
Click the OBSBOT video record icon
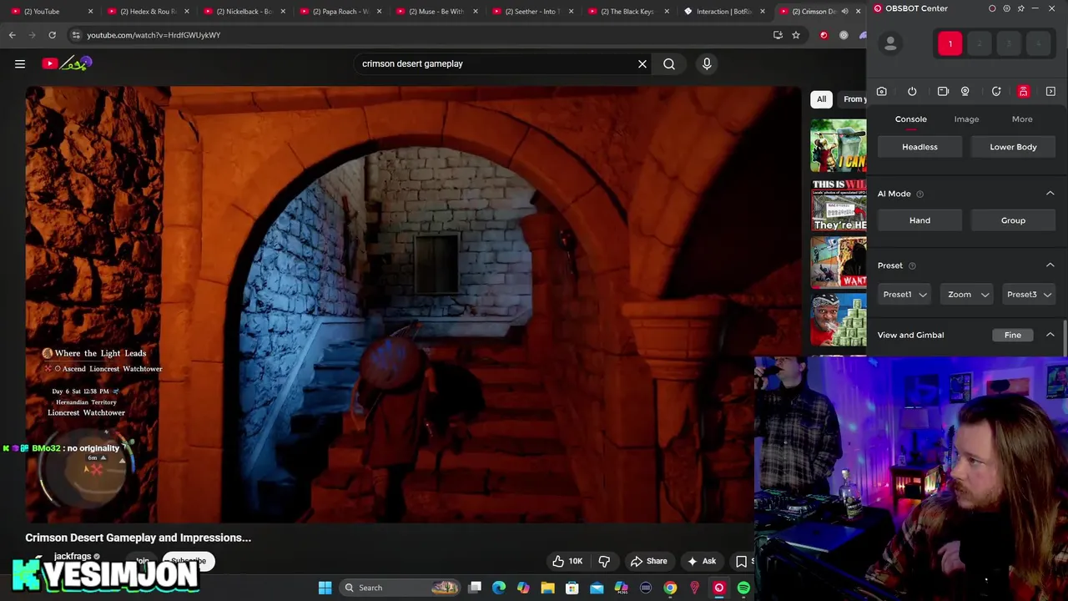[943, 92]
